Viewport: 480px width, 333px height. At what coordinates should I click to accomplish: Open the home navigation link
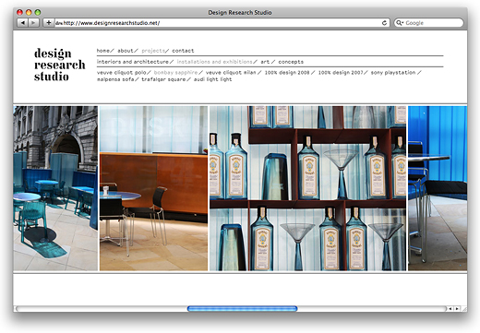tap(103, 51)
